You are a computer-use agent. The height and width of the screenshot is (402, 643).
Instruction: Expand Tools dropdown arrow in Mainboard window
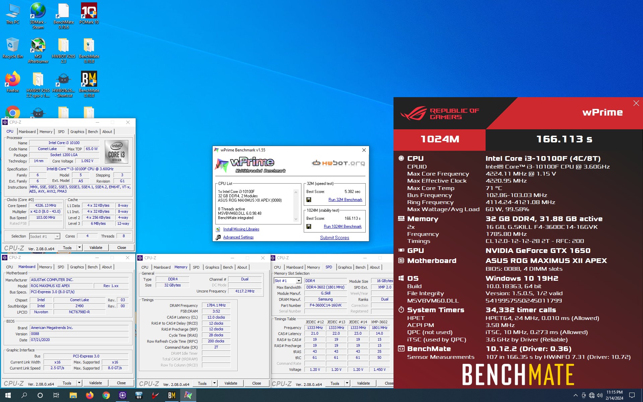tap(79, 383)
